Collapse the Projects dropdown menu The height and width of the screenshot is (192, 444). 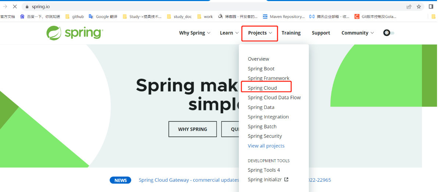coord(260,33)
